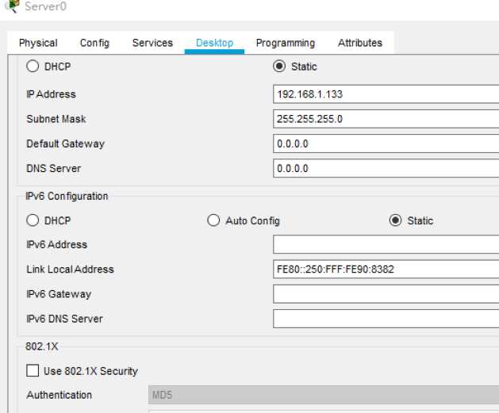This screenshot has height=413, width=499.
Task: Select the IPv4 DHCP radio button
Action: pos(33,67)
